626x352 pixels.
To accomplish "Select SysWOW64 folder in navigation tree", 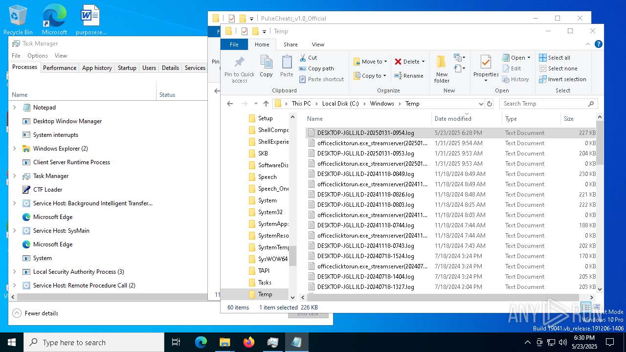I will [x=273, y=259].
